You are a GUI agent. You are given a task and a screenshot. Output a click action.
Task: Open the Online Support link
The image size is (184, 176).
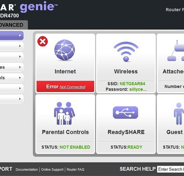(x=52, y=169)
